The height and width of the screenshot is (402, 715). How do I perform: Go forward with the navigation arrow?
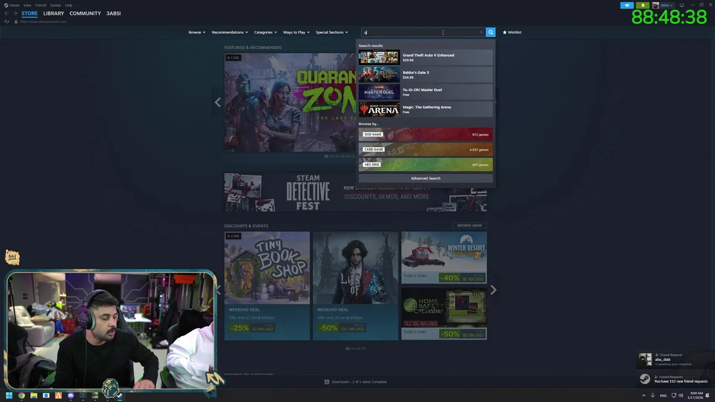(15, 13)
